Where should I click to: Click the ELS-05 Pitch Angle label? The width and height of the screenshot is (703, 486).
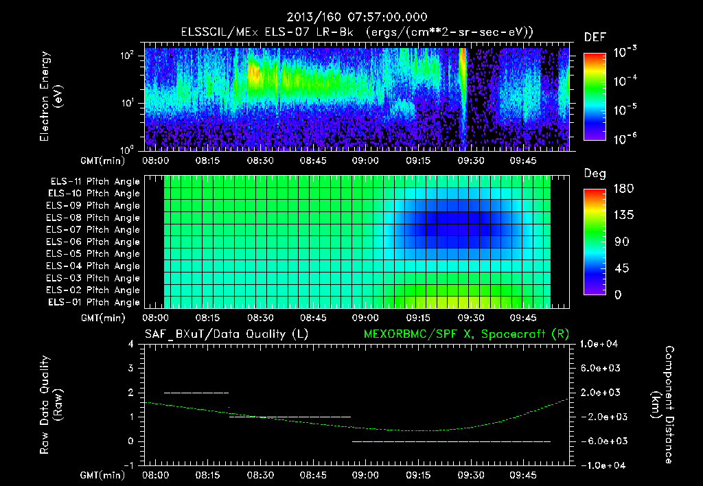[x=93, y=254]
